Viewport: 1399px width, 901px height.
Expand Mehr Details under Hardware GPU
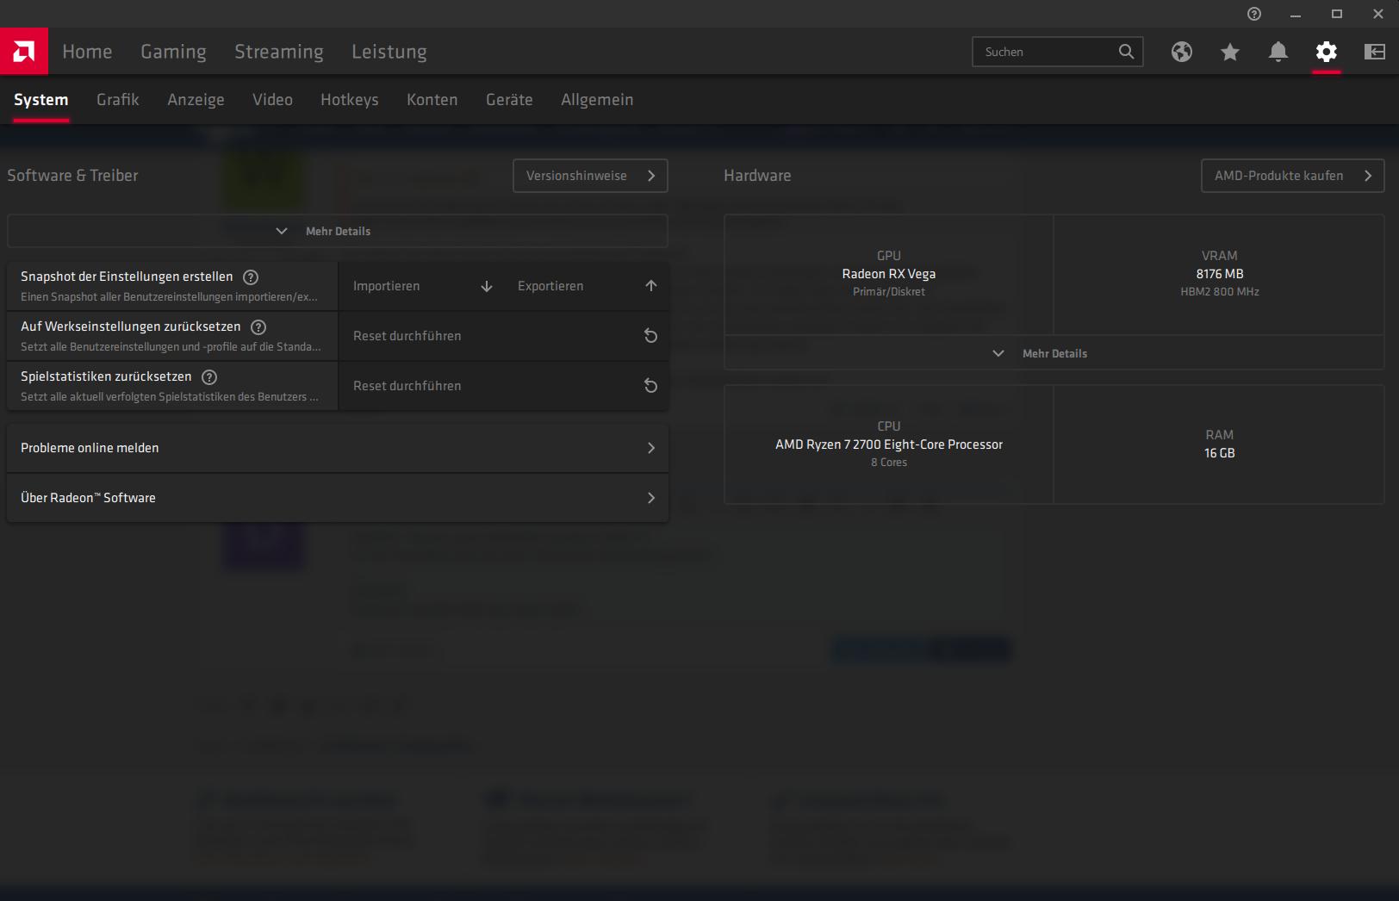1054,353
